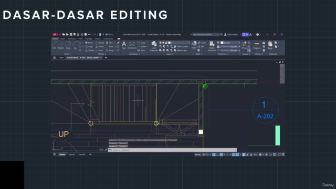Click the keyword search field
This screenshot has height=189, width=336.
point(206,35)
